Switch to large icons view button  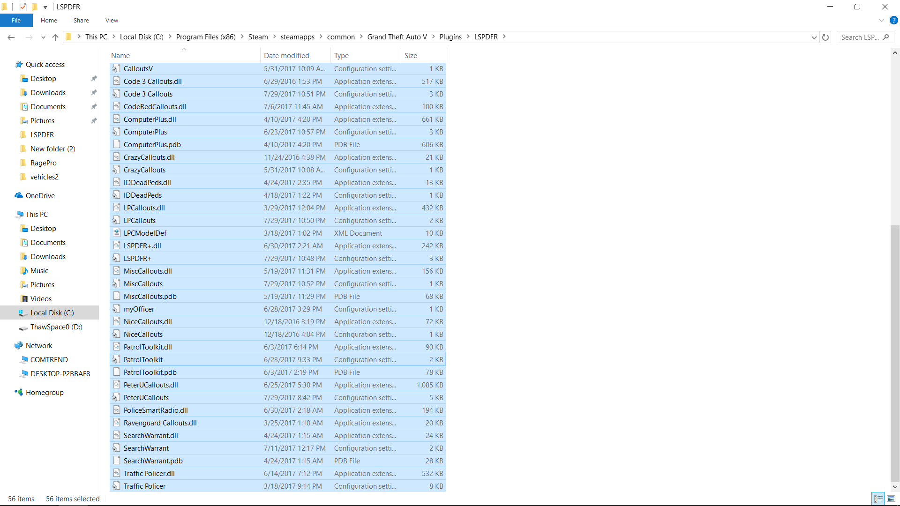891,499
